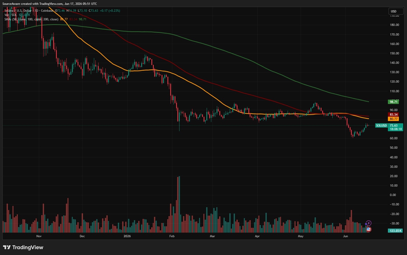Open the USD currency selector
This screenshot has height=255, width=407.
[396, 11]
